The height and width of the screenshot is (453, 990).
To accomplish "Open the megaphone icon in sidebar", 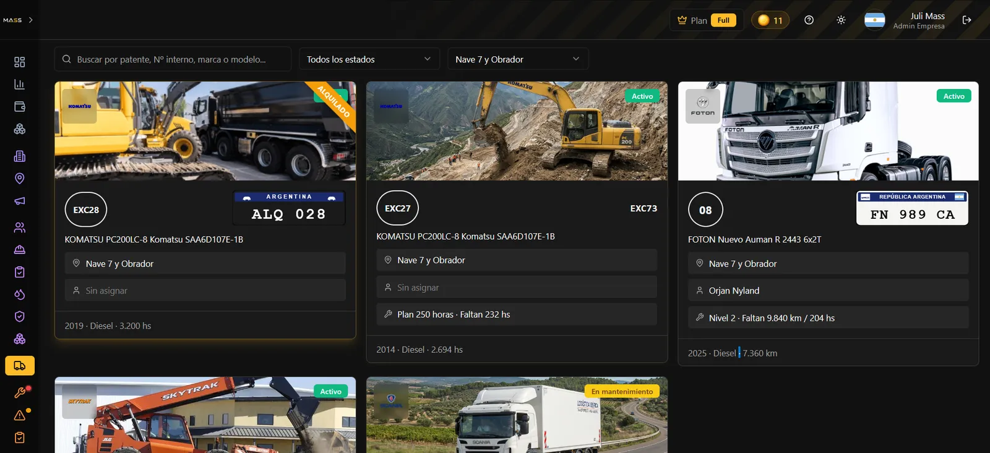I will point(20,201).
